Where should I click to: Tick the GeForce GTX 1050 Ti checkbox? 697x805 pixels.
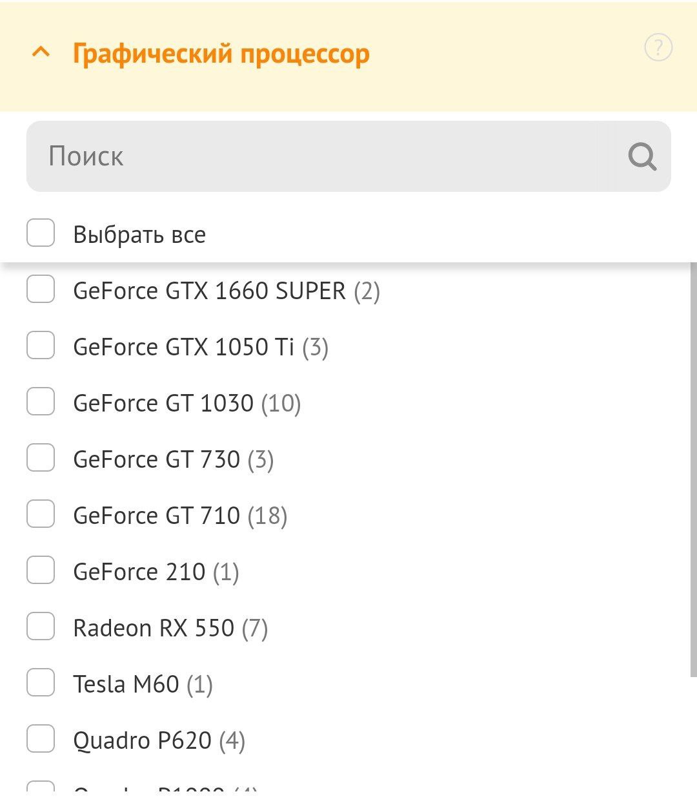tap(40, 345)
